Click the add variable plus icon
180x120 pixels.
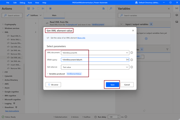tap(146, 39)
